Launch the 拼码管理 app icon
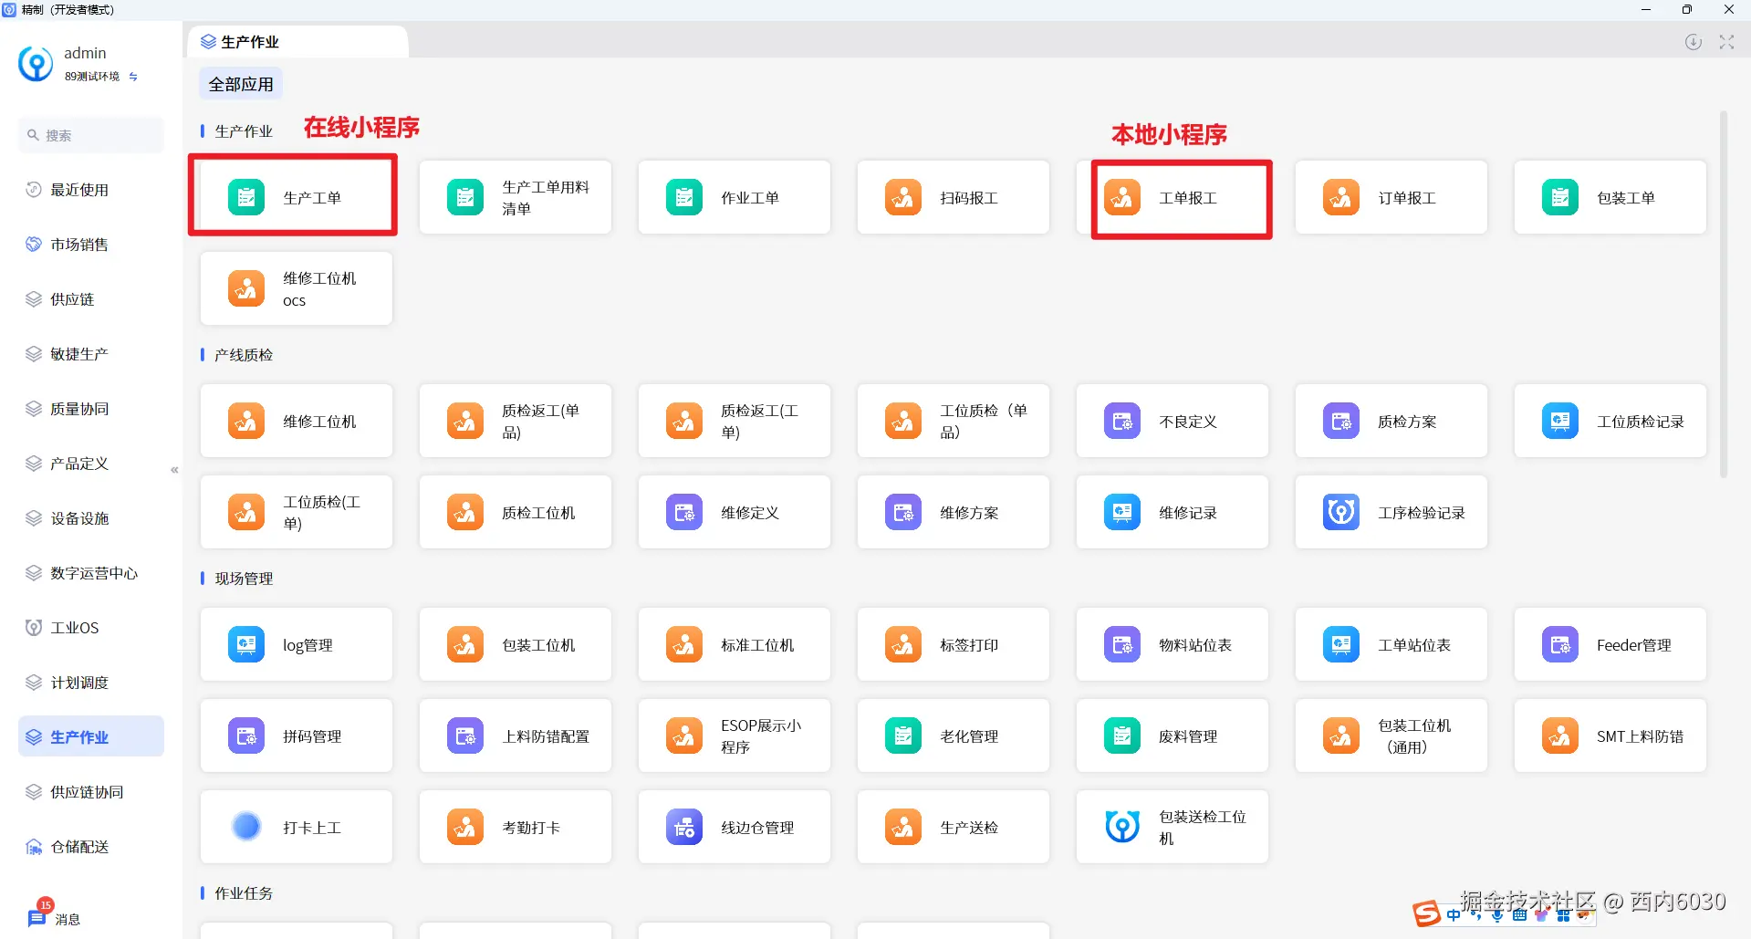 pyautogui.click(x=246, y=736)
